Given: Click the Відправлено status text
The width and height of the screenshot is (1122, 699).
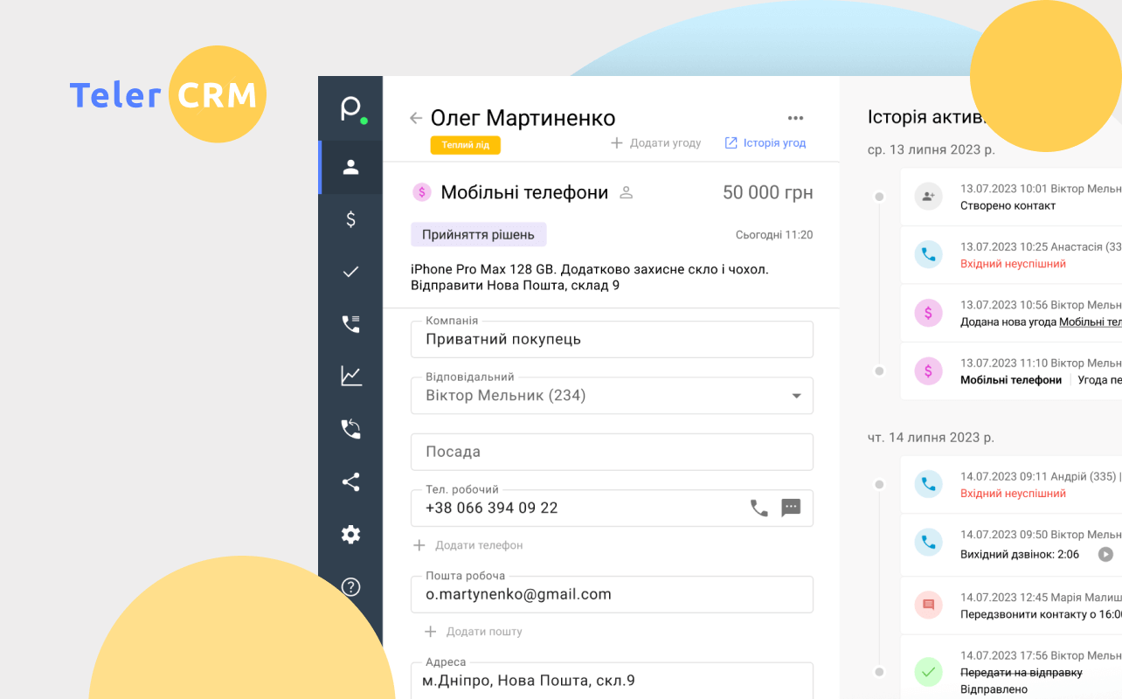Looking at the screenshot, I should [x=993, y=689].
